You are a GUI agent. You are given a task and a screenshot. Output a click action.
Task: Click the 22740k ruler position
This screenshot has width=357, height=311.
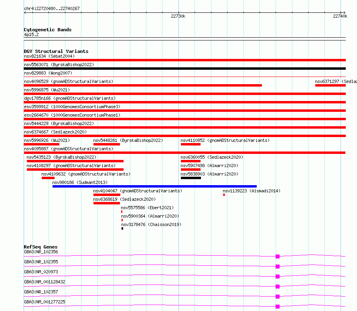tap(340, 16)
